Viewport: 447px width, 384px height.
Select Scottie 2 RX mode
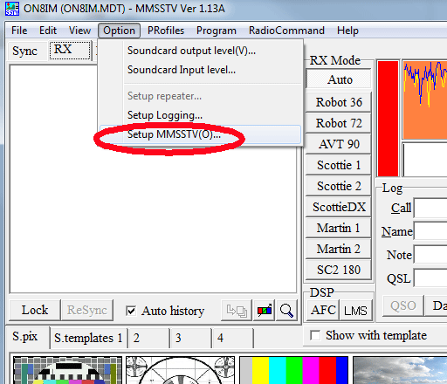point(339,186)
